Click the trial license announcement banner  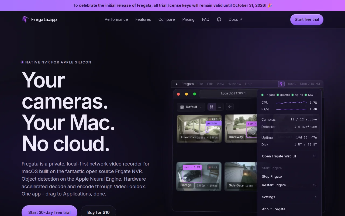click(x=172, y=5)
